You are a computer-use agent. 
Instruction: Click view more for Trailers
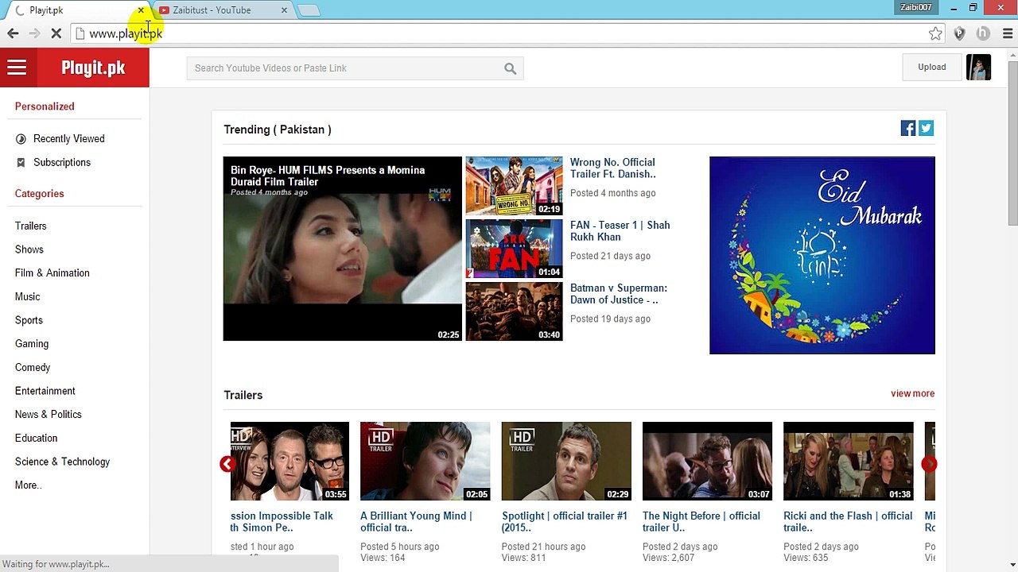coord(912,394)
